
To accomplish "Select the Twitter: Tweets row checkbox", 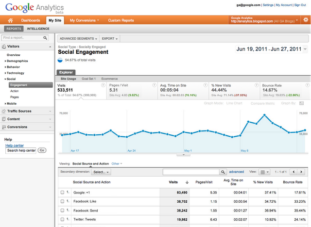I will [x=62, y=219].
